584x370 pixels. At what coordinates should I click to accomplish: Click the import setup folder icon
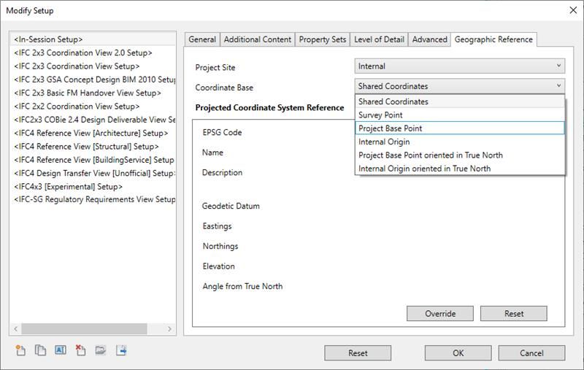point(101,351)
